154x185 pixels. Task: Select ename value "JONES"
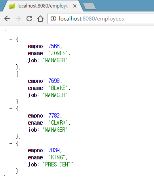point(58,53)
